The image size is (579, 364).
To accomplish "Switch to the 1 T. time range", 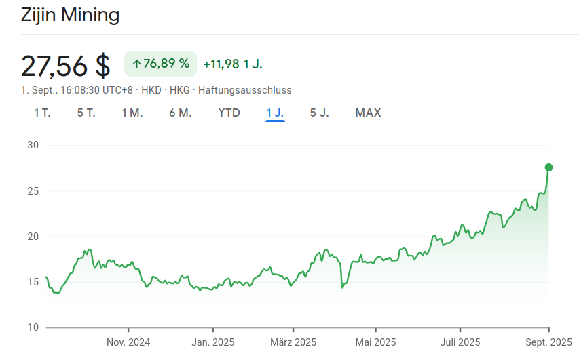I will (42, 113).
